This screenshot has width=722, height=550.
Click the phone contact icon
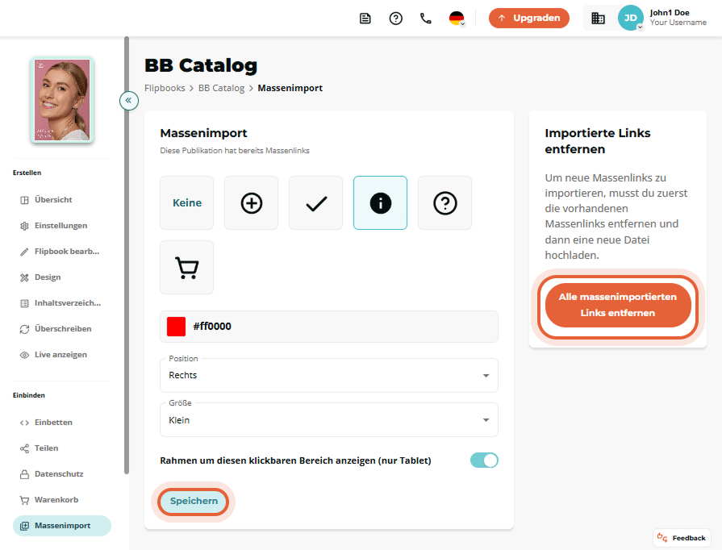pos(426,19)
